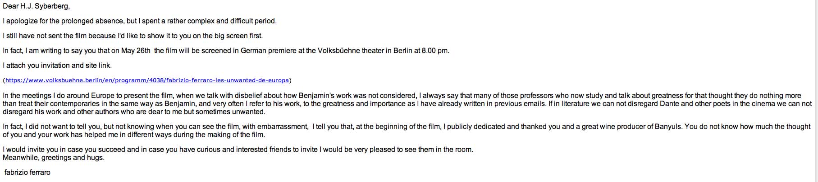
Task: Click the 'fabrizio ferraro' signature
Action: click(x=27, y=172)
